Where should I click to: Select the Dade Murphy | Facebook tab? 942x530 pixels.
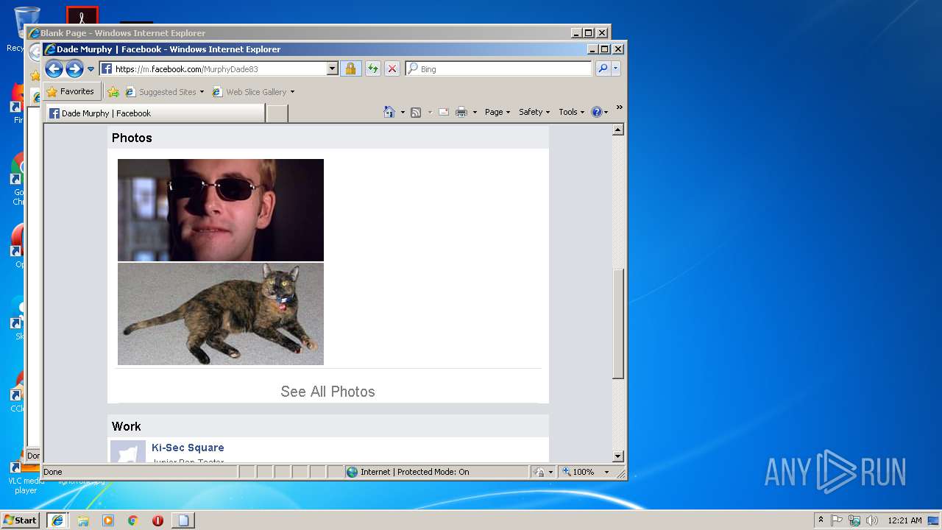click(x=155, y=113)
